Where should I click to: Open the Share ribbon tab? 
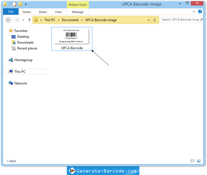[x=43, y=12]
